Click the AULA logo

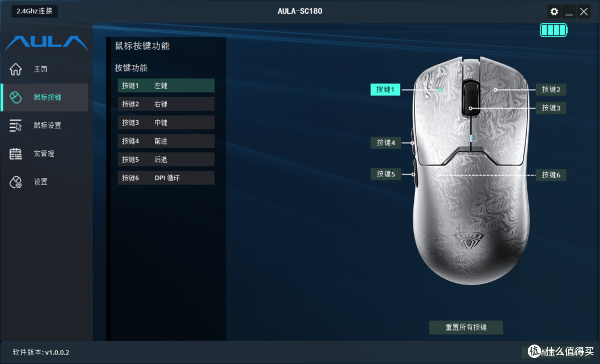[x=46, y=43]
